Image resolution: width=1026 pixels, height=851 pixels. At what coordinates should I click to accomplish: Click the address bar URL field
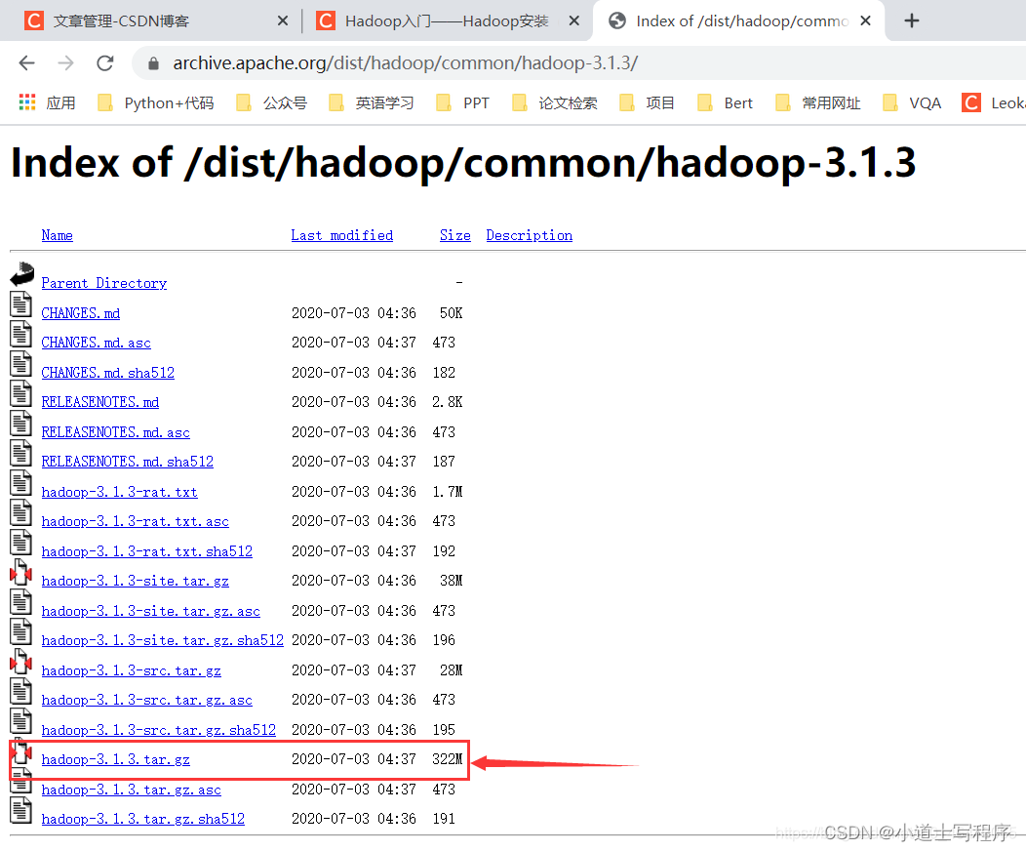point(488,63)
